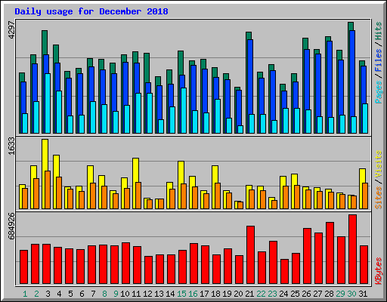Viewport: 387px width, 302px height.
Task: Click day label 2 on the x-axis
Action: (x=36, y=294)
